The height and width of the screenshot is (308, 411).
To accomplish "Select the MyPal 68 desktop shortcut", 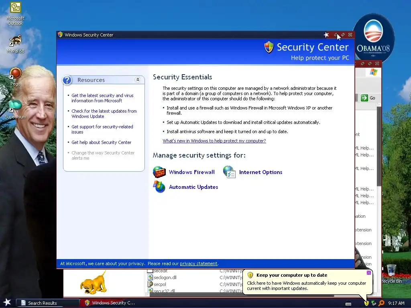I will point(15,44).
